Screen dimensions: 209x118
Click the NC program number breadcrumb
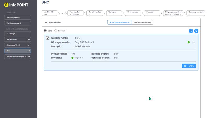(x=173, y=13)
